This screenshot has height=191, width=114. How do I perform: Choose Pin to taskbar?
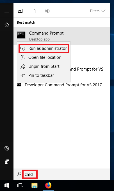coord(44,75)
